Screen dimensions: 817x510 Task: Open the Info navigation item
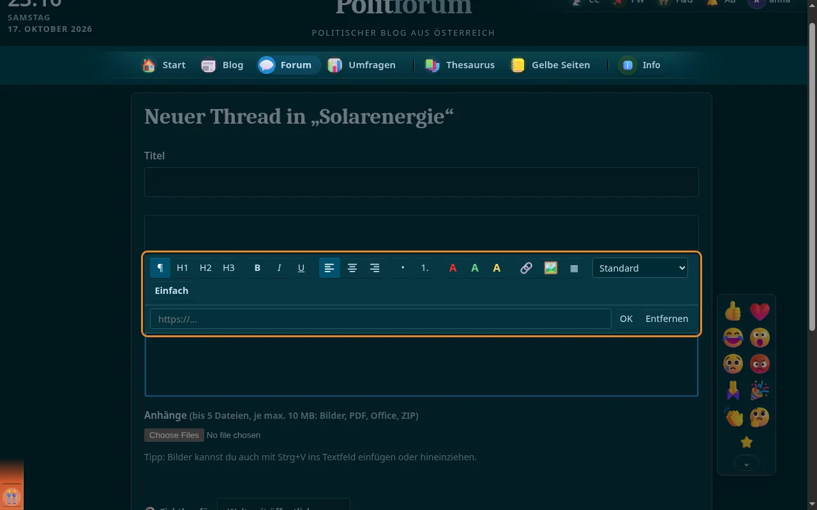point(639,65)
